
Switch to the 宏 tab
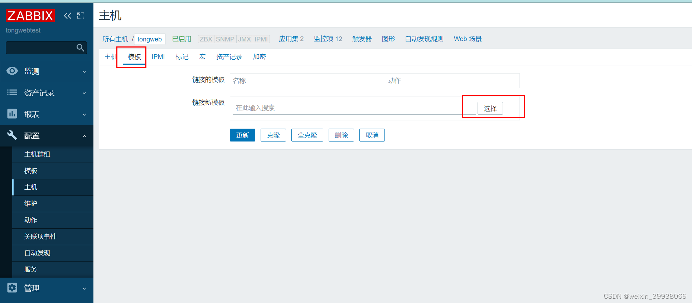point(202,57)
